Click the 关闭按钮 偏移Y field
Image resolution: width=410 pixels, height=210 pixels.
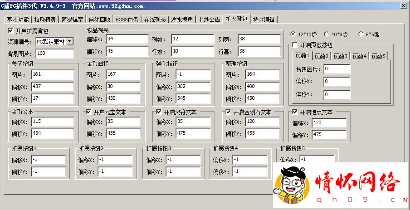pyautogui.click(x=53, y=98)
